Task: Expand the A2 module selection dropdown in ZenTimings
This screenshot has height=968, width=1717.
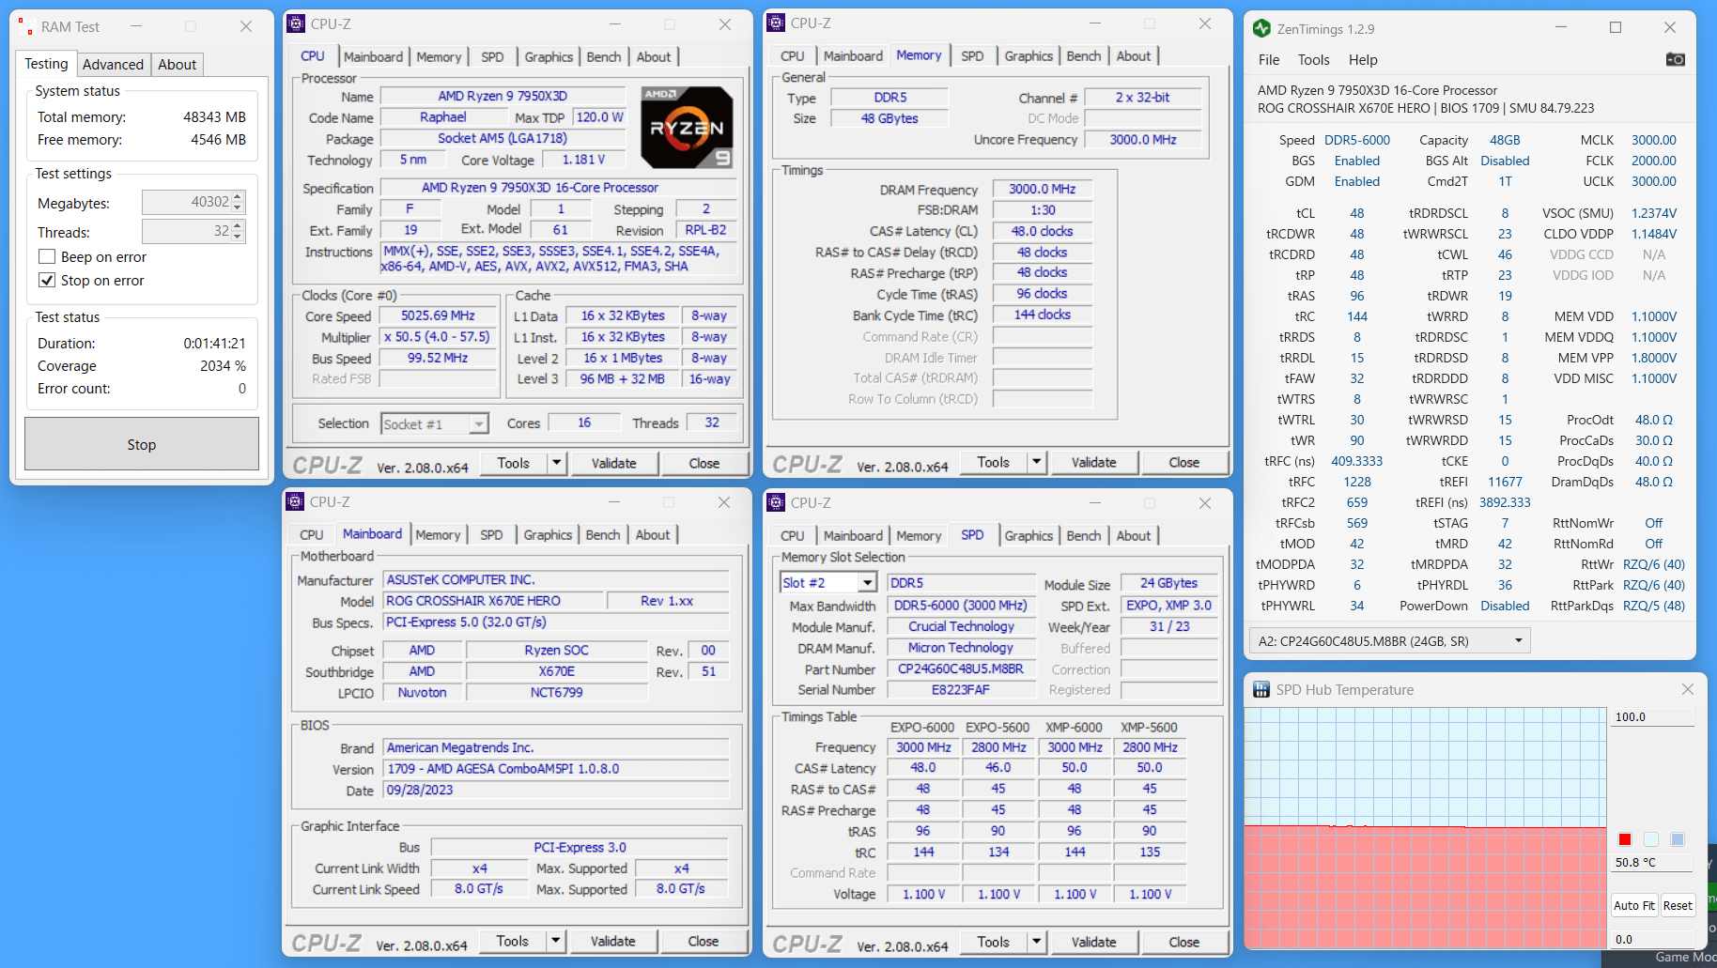Action: [1518, 641]
